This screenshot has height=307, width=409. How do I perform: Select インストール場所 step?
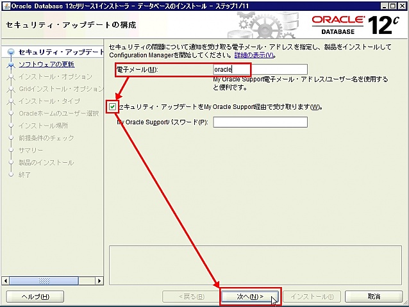[x=44, y=126]
